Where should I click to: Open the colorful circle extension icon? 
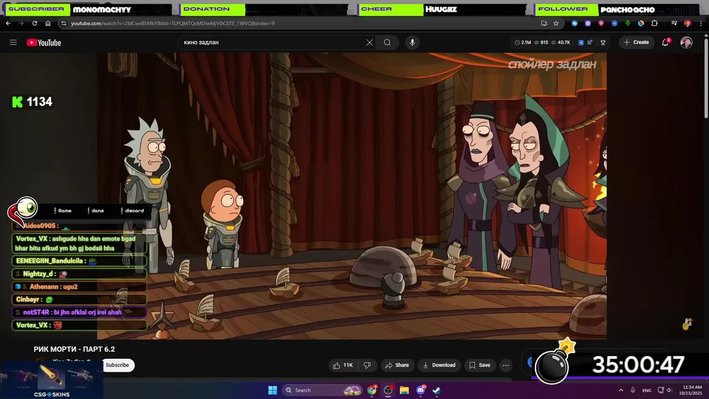pyautogui.click(x=641, y=23)
